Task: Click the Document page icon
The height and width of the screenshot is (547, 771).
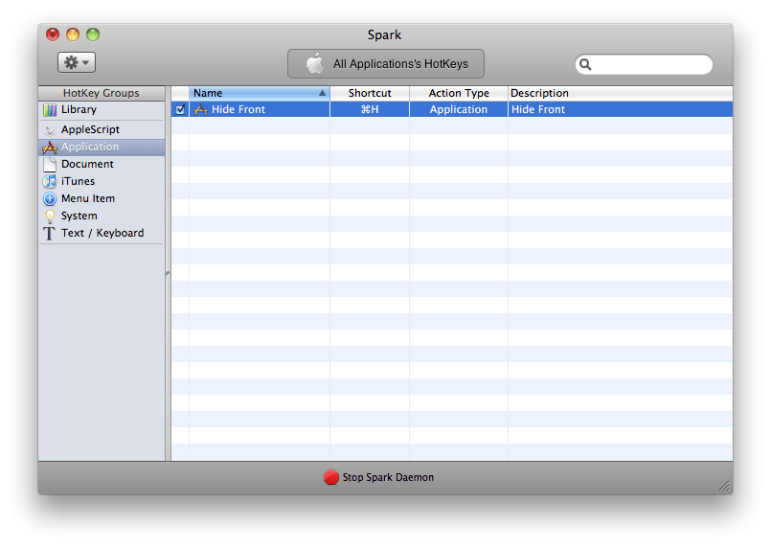Action: point(50,165)
